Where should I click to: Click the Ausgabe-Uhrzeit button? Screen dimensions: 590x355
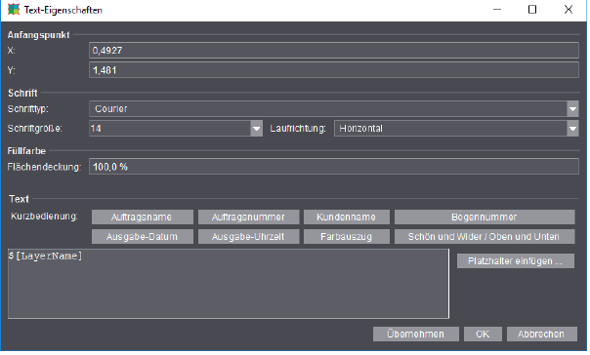[x=248, y=237]
